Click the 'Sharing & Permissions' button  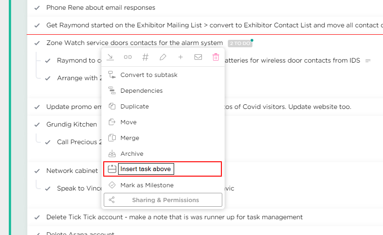coord(163,200)
